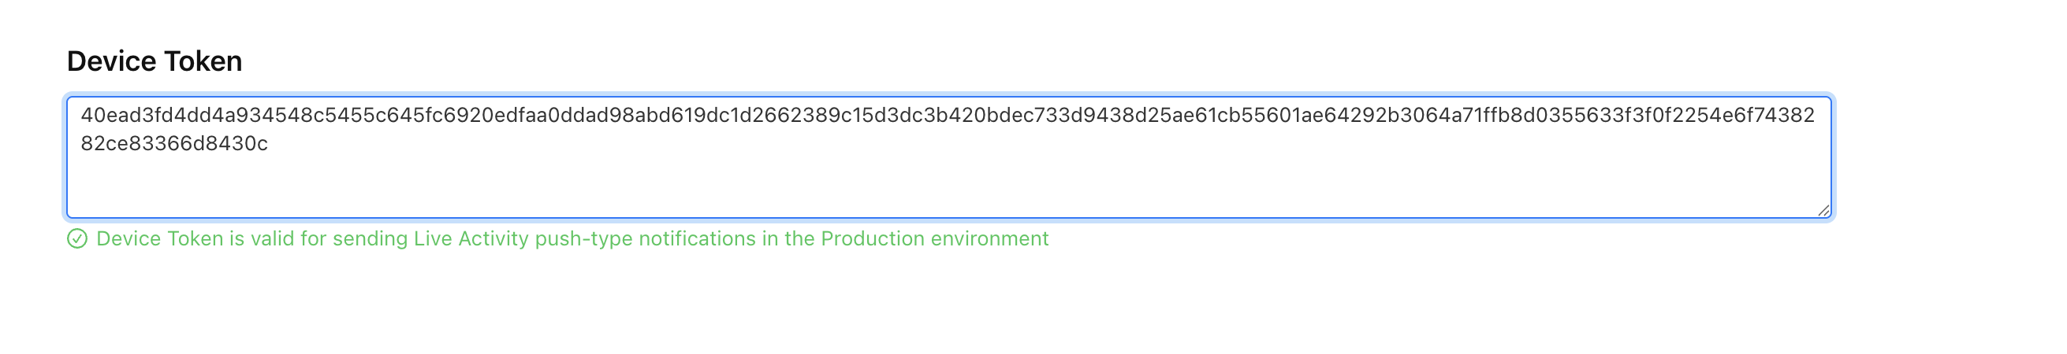This screenshot has width=2067, height=354.
Task: Click empty space below token text in field
Action: tap(948, 188)
